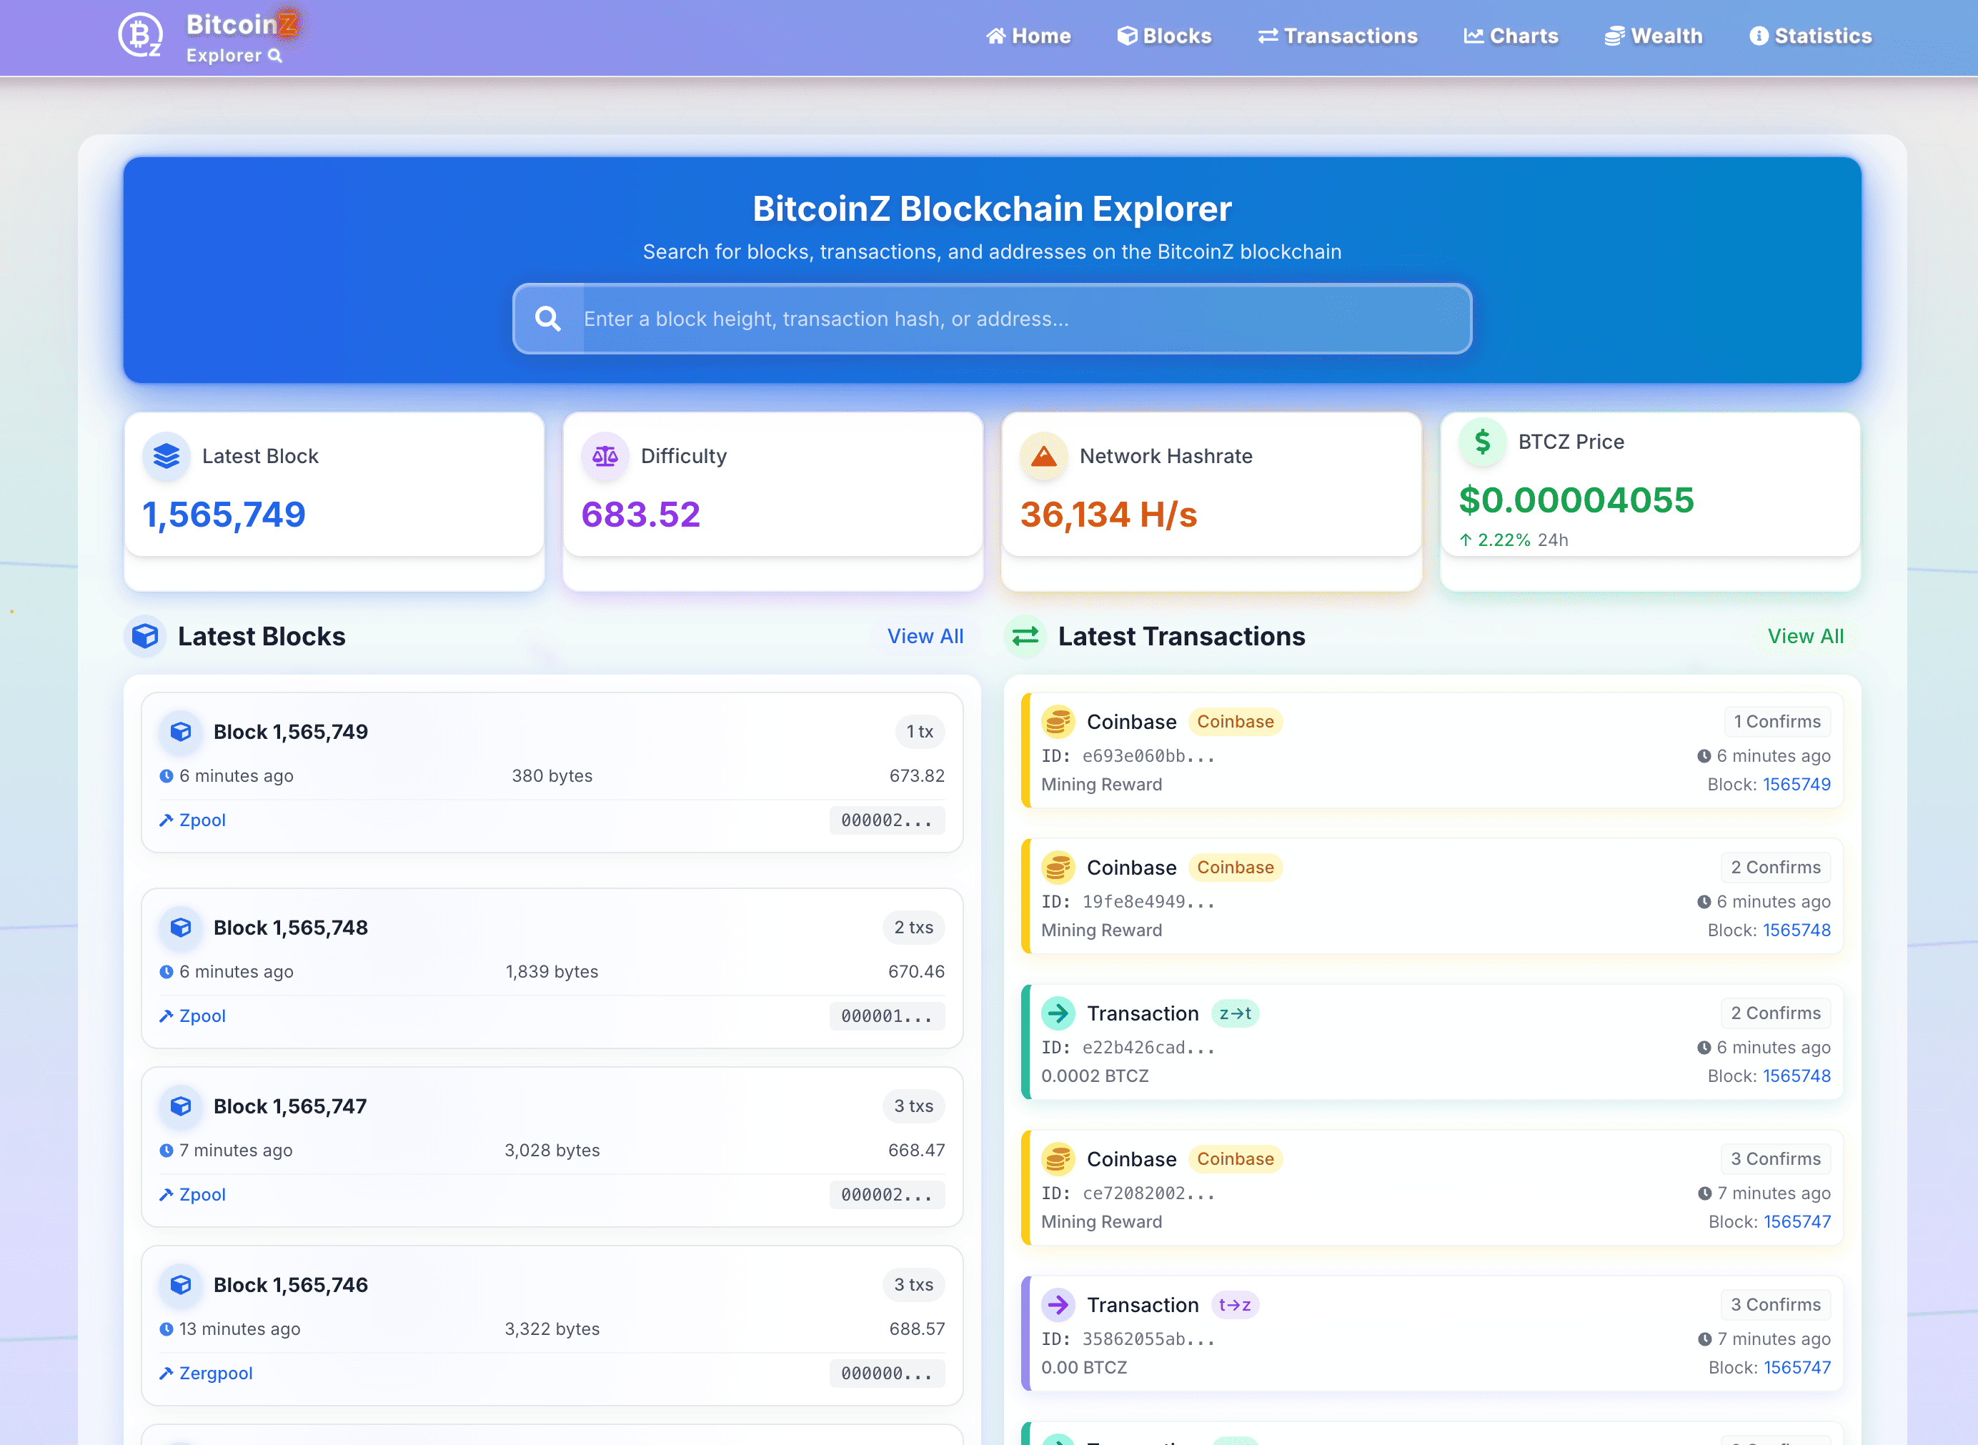Click arrow icon of transaction e22b426cad

point(1058,1013)
